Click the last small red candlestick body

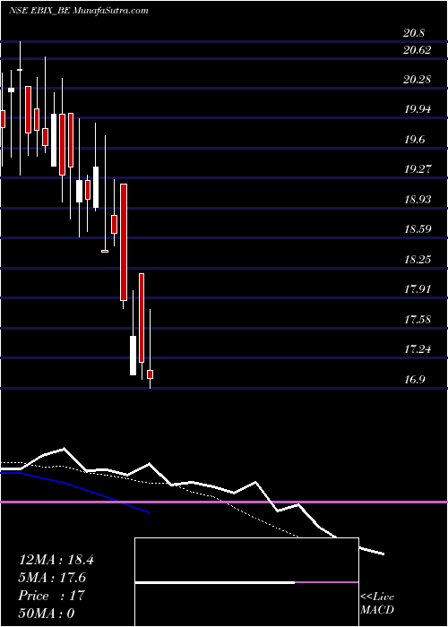point(150,374)
